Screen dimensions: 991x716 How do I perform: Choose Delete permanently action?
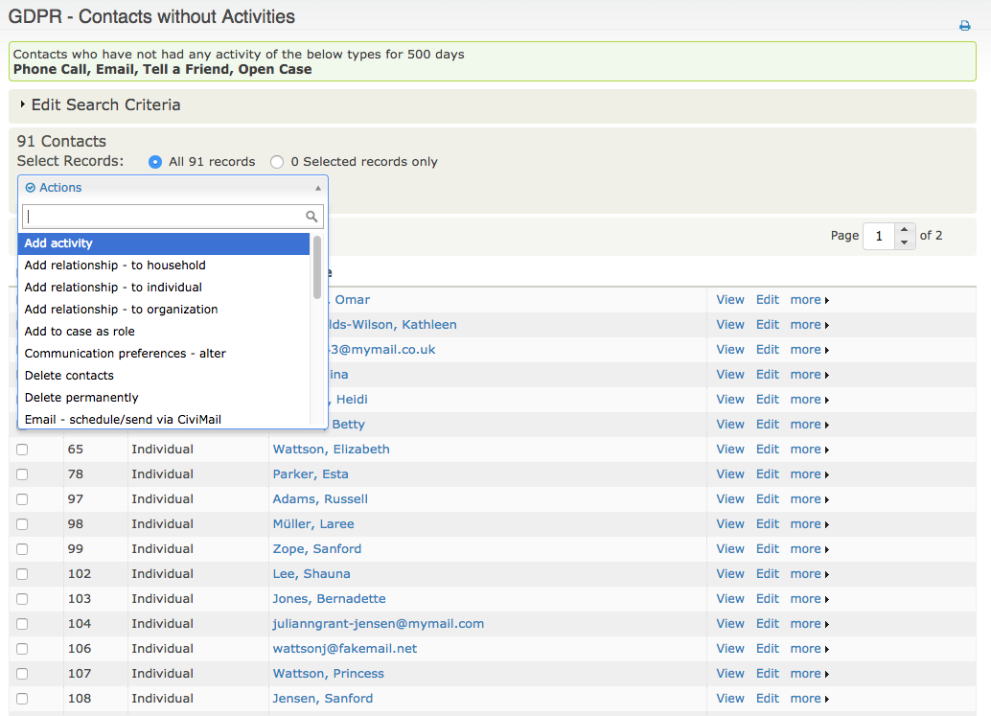(164, 398)
